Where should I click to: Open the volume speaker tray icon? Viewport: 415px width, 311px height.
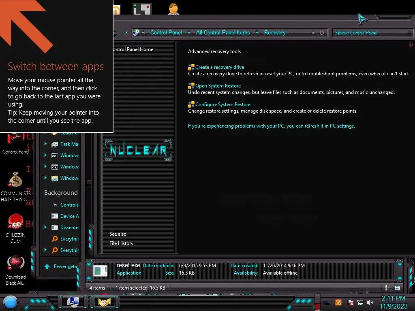[370, 302]
